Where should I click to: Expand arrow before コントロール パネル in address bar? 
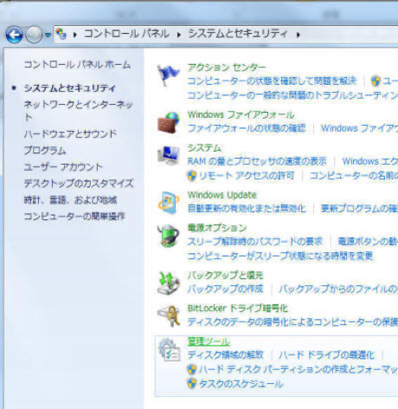(x=75, y=35)
